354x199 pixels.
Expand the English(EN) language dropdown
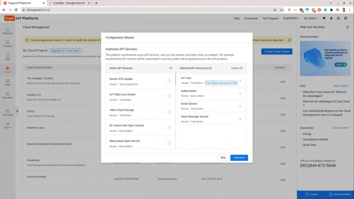click(291, 18)
